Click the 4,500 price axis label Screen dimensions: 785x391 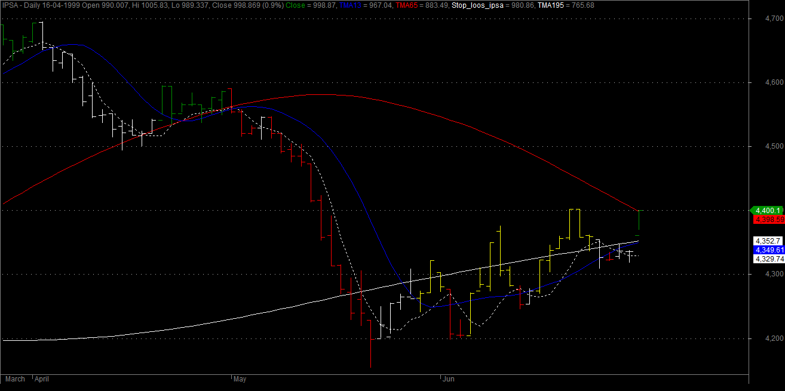(767, 146)
